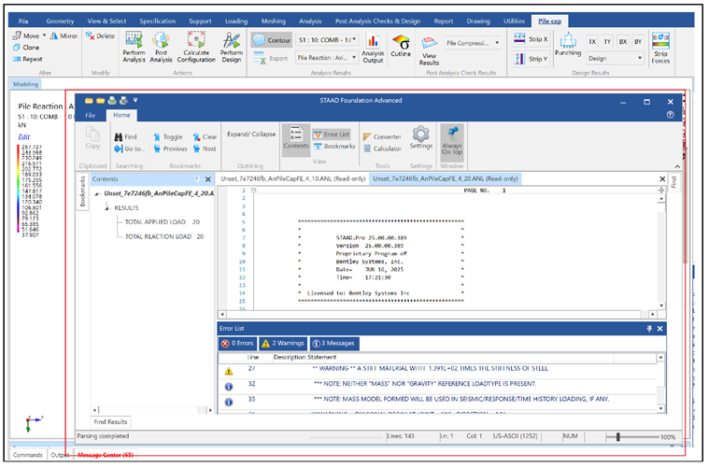Click Go to in Searching group
The height and width of the screenshot is (468, 709).
130,149
